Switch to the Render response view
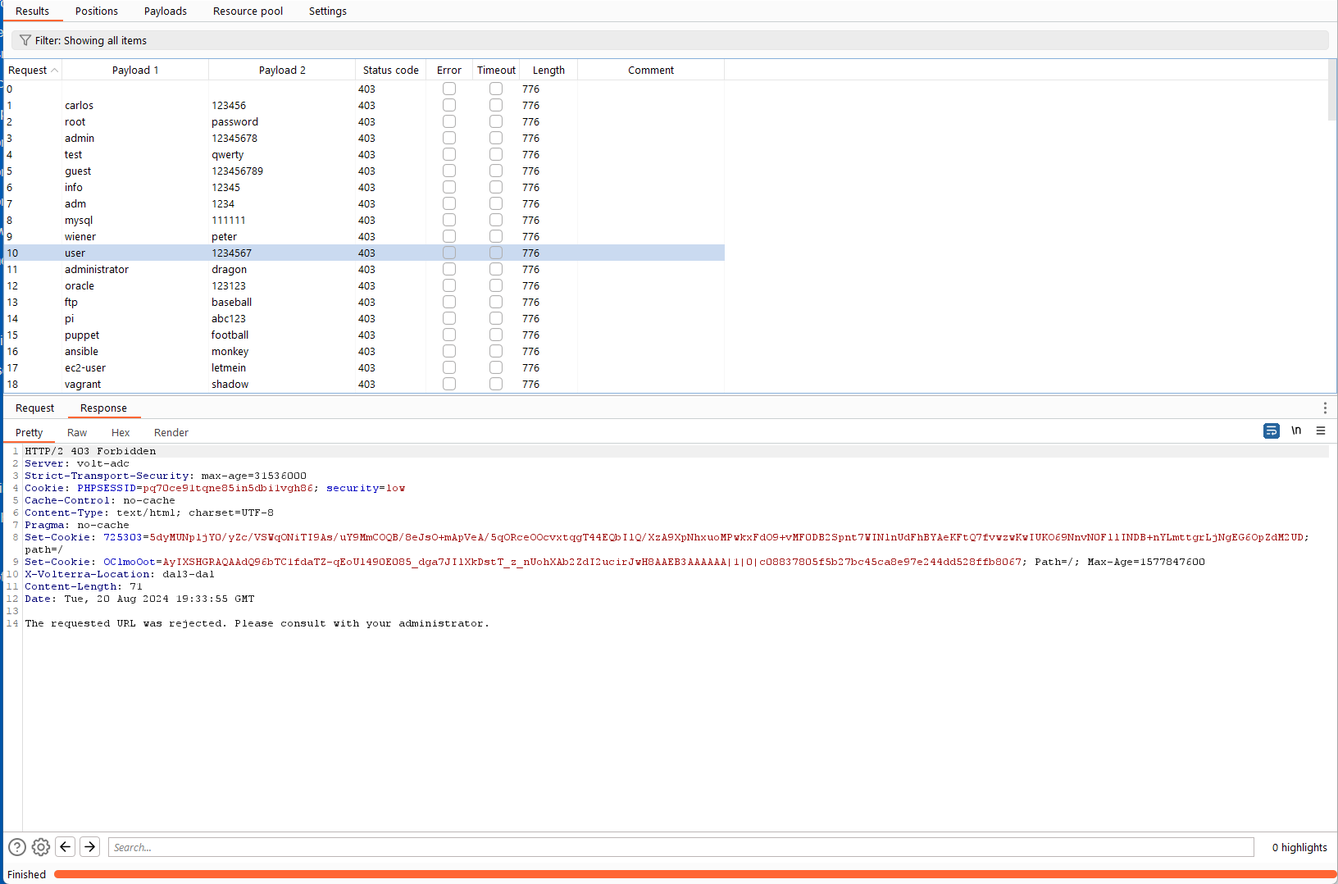This screenshot has height=884, width=1338. click(x=171, y=432)
